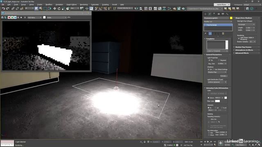Open the Utilities panel hammer icon
Screen dimensions: 262x147
[x=227, y=14]
